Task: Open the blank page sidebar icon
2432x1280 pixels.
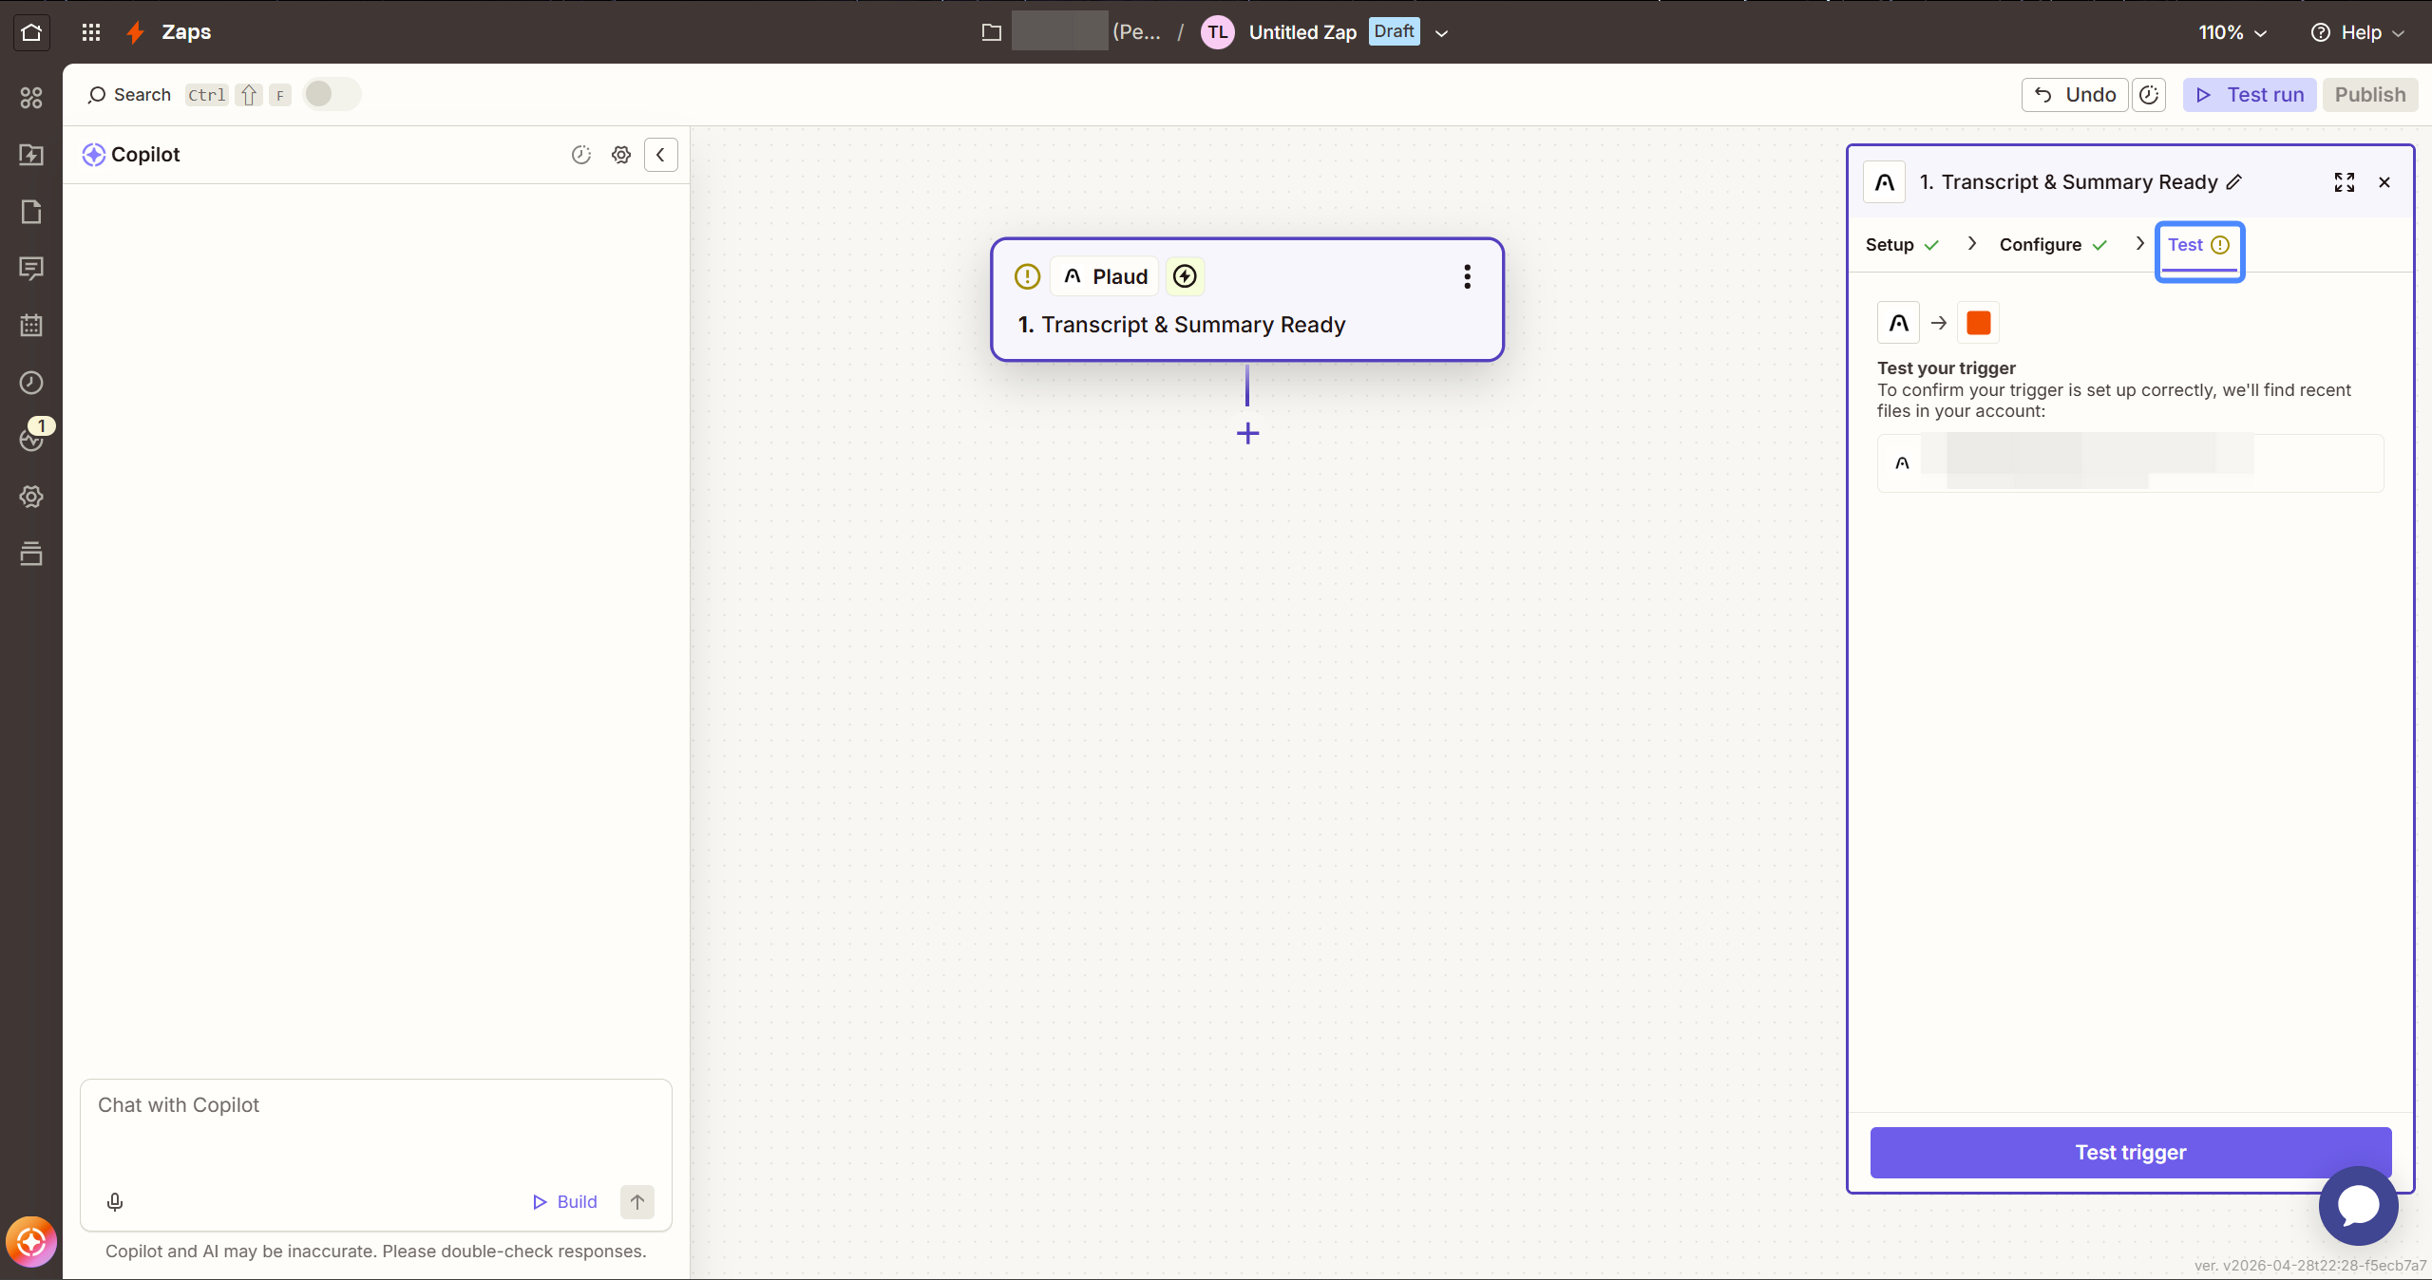Action: coord(31,212)
